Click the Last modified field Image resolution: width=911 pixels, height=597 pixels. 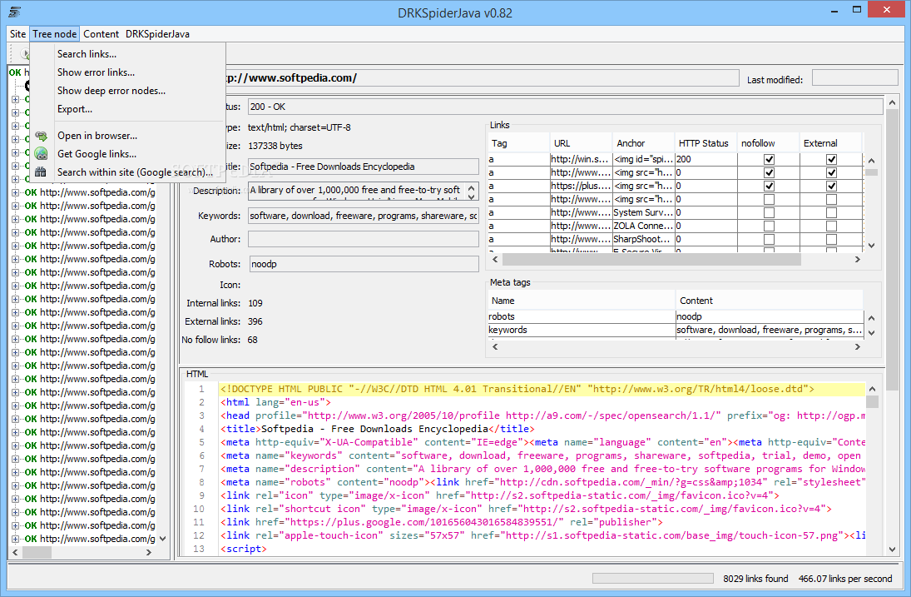(854, 78)
